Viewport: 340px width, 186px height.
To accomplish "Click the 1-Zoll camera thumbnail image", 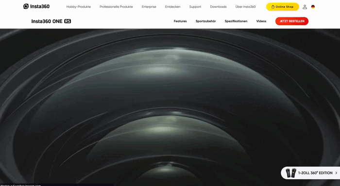I will tap(291, 173).
